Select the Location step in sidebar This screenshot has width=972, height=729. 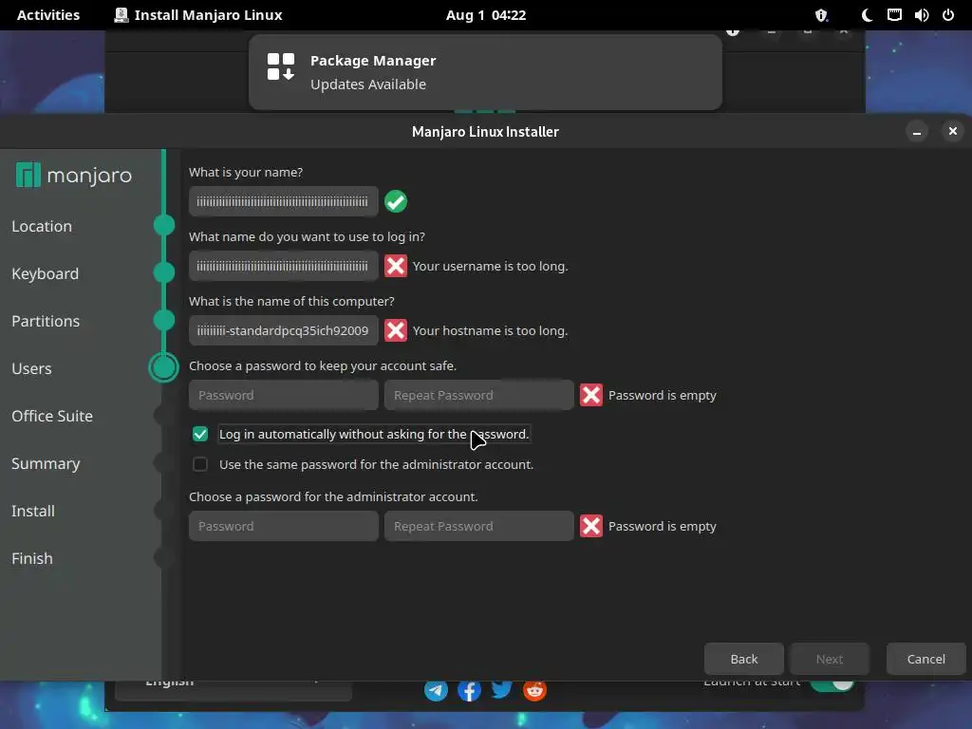(x=42, y=226)
